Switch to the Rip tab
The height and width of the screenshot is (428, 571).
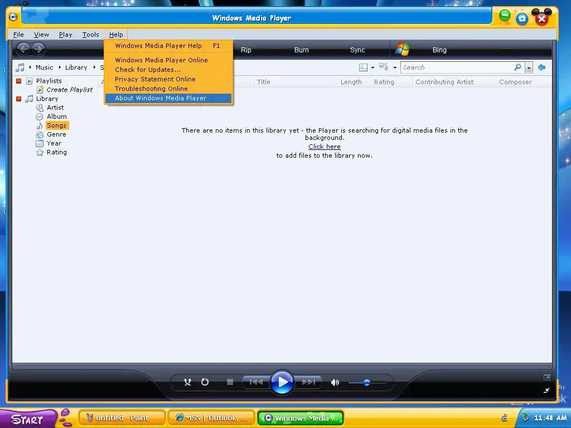point(246,50)
